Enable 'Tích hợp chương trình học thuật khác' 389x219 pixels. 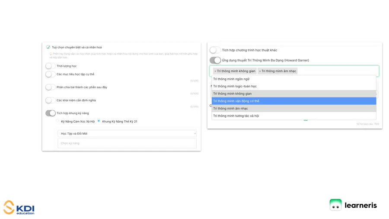[215, 50]
